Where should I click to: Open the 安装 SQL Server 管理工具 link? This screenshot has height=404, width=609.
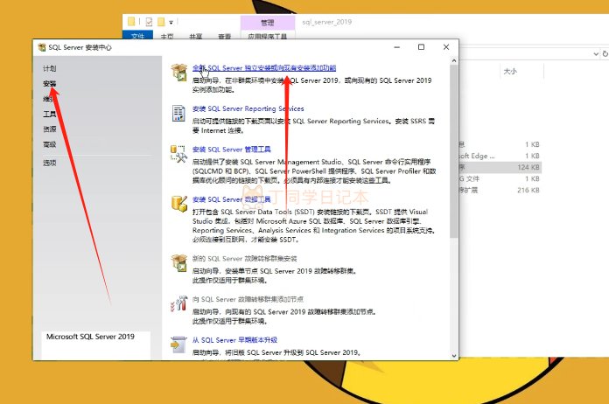232,150
